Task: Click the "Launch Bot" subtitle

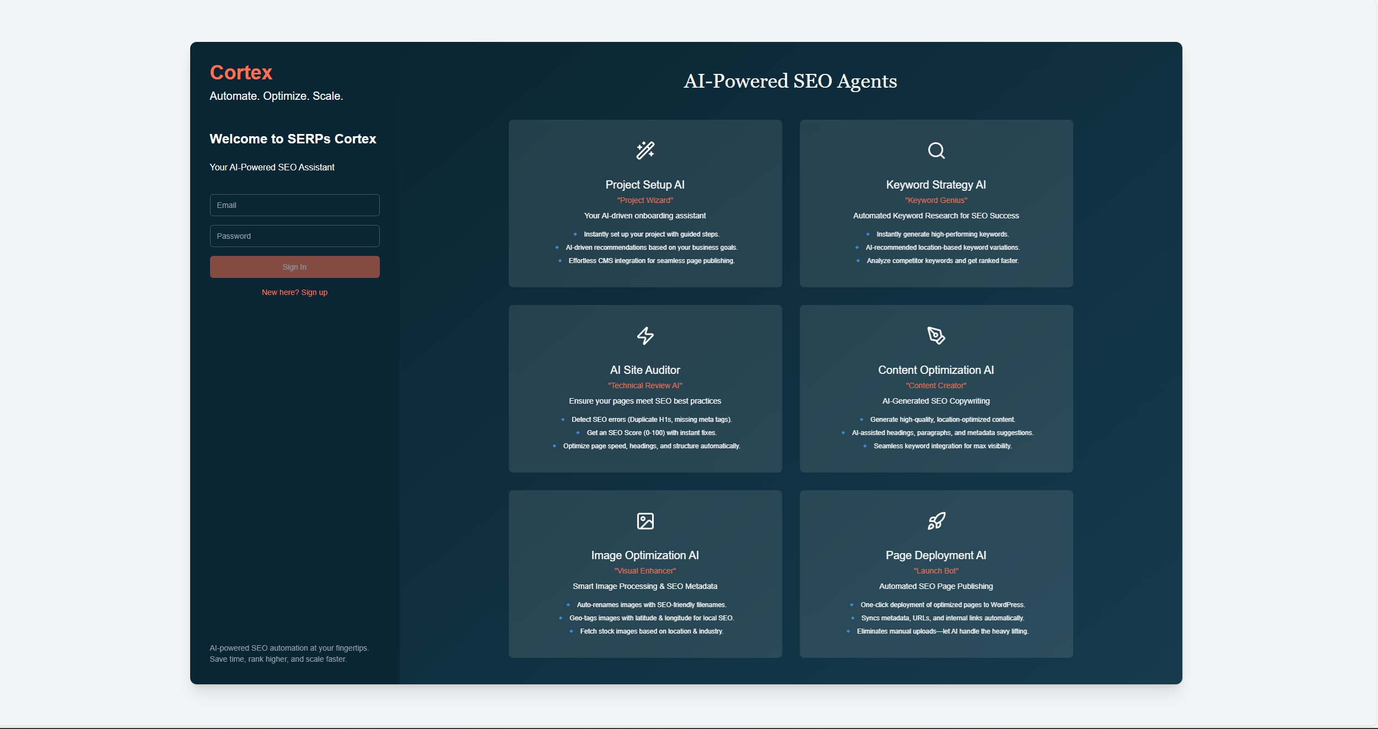Action: pos(936,571)
